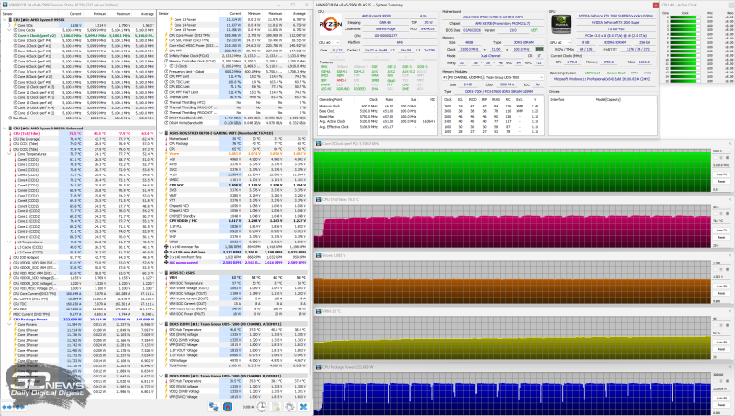The height and width of the screenshot is (416, 735).
Task: Click Auto Fit in Vcore graph
Action: pyautogui.click(x=721, y=286)
